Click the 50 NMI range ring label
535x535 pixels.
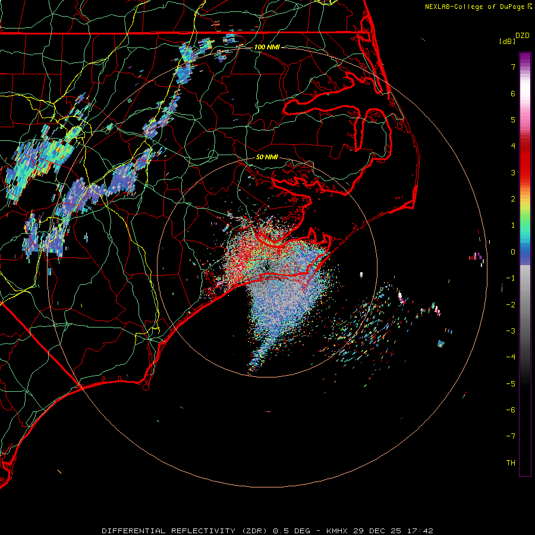[267, 157]
